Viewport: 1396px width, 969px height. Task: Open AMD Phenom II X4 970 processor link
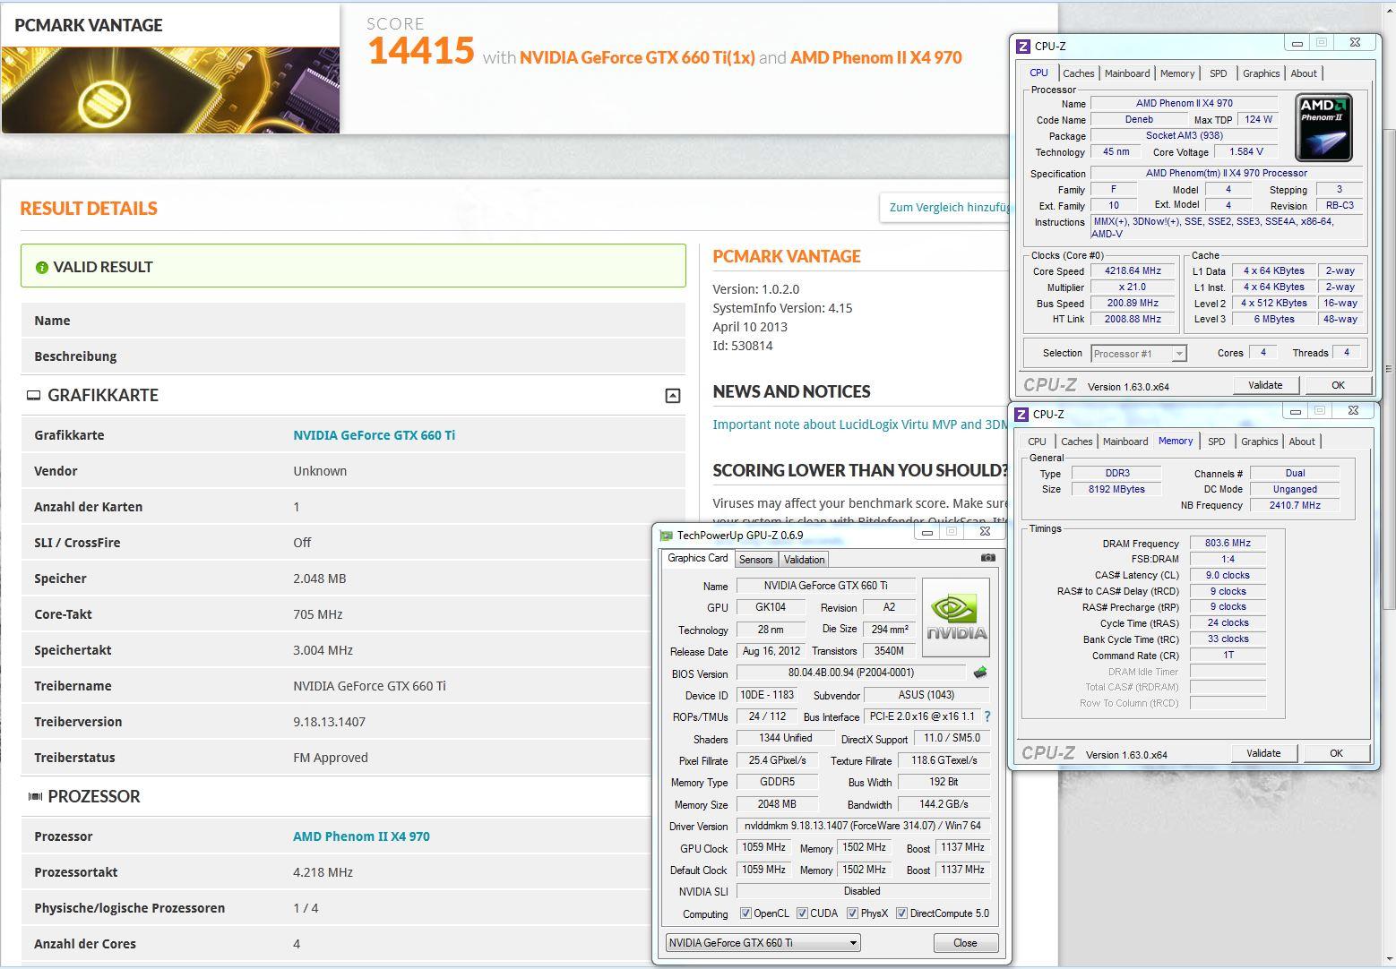tap(361, 836)
